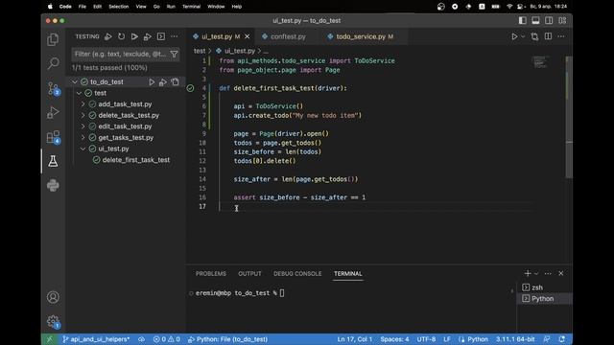Open the Search view in activity bar
The height and width of the screenshot is (345, 614).
pyautogui.click(x=53, y=63)
